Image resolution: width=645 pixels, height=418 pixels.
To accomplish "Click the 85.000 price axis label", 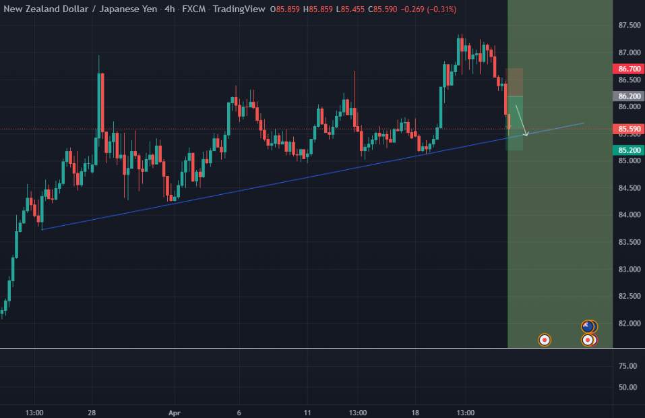I will point(629,160).
